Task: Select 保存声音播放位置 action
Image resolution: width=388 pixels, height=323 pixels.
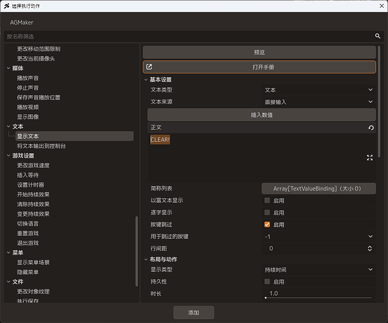Action: 39,98
